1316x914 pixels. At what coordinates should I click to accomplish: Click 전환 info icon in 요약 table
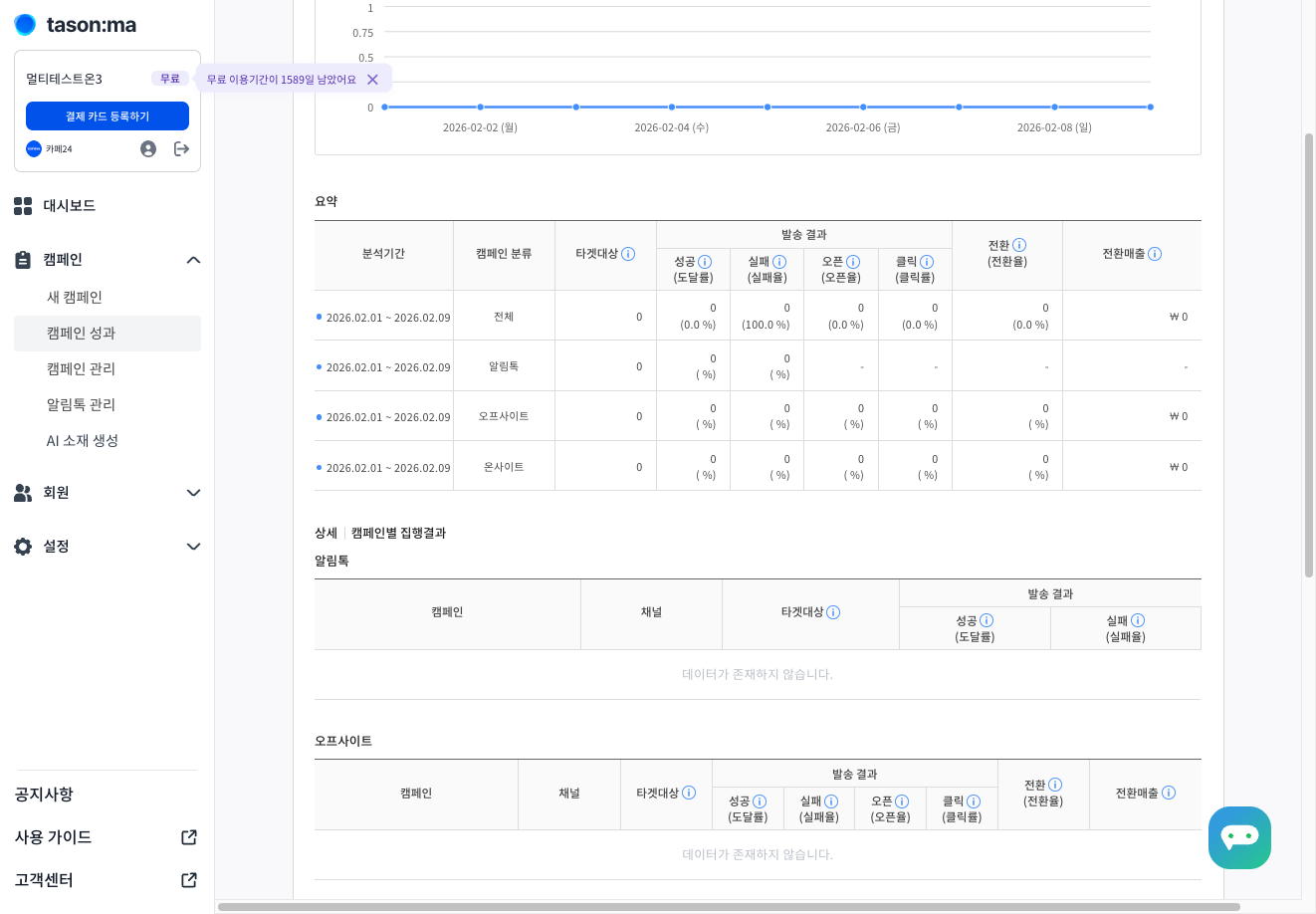[x=1019, y=245]
